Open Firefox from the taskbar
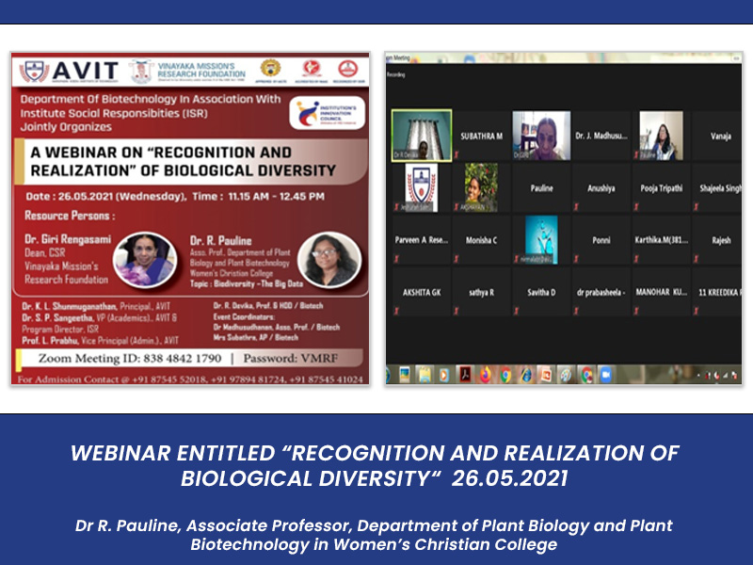The height and width of the screenshot is (565, 753). 486,374
